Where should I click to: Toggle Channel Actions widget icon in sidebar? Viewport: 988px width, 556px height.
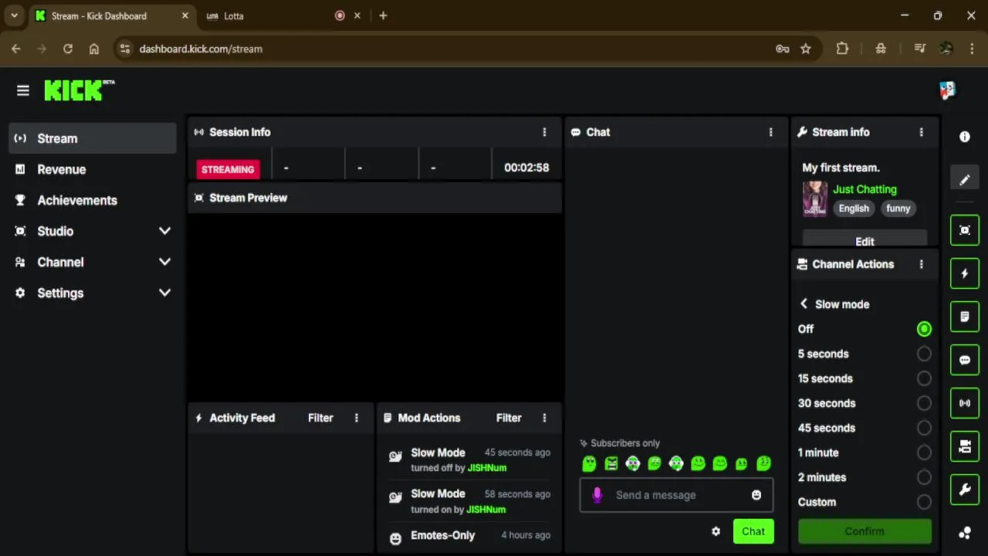(x=965, y=446)
